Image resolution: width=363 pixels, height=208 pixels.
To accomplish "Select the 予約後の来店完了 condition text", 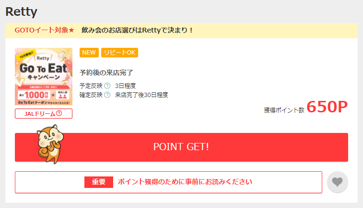I will pyautogui.click(x=106, y=73).
